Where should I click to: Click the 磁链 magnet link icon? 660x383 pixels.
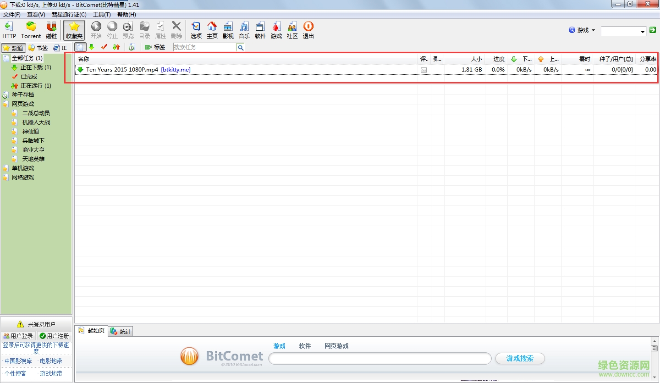tap(51, 30)
